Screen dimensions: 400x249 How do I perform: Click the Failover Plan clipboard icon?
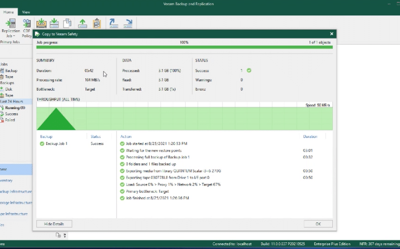point(97,23)
